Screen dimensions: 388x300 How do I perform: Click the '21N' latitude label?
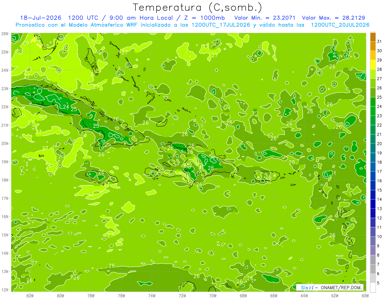pos(5,125)
